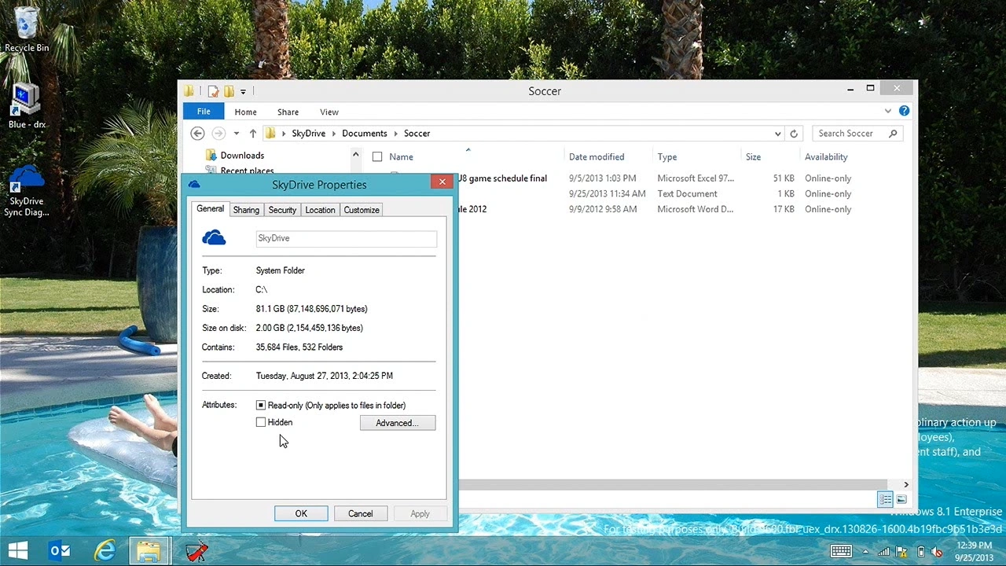Open the Windows Start button
The width and height of the screenshot is (1006, 566).
click(x=18, y=550)
